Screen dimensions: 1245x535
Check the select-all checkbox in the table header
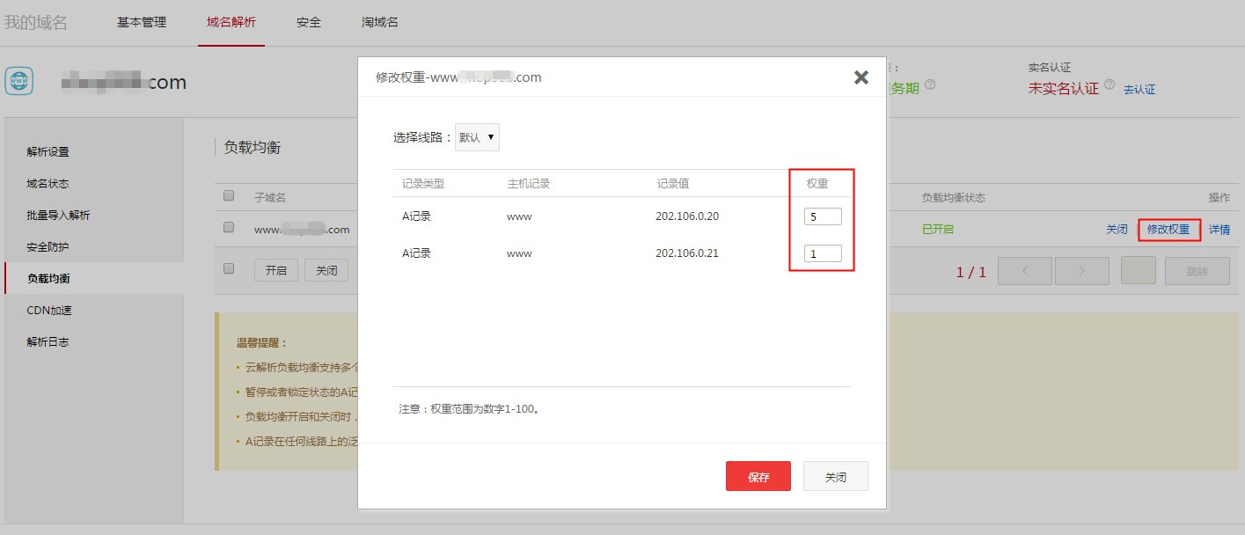coord(227,194)
